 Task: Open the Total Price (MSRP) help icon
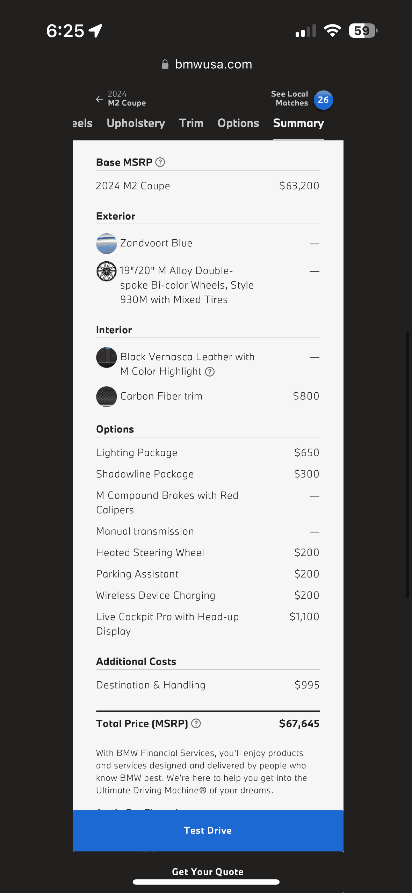tap(196, 723)
